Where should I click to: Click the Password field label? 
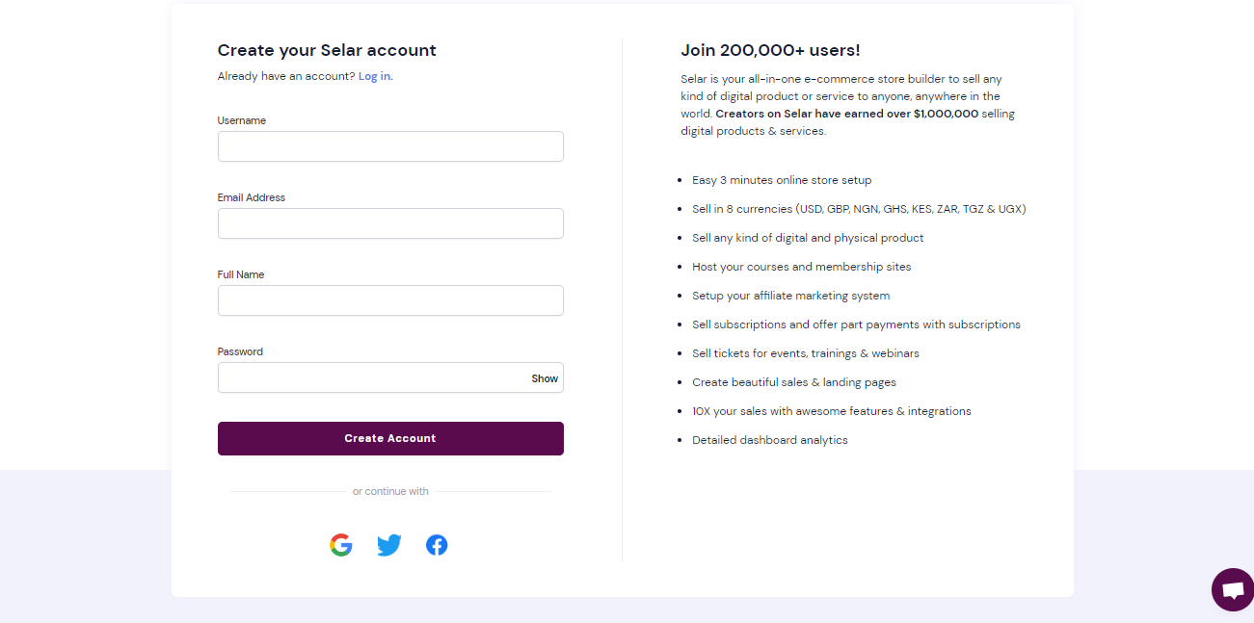point(239,350)
